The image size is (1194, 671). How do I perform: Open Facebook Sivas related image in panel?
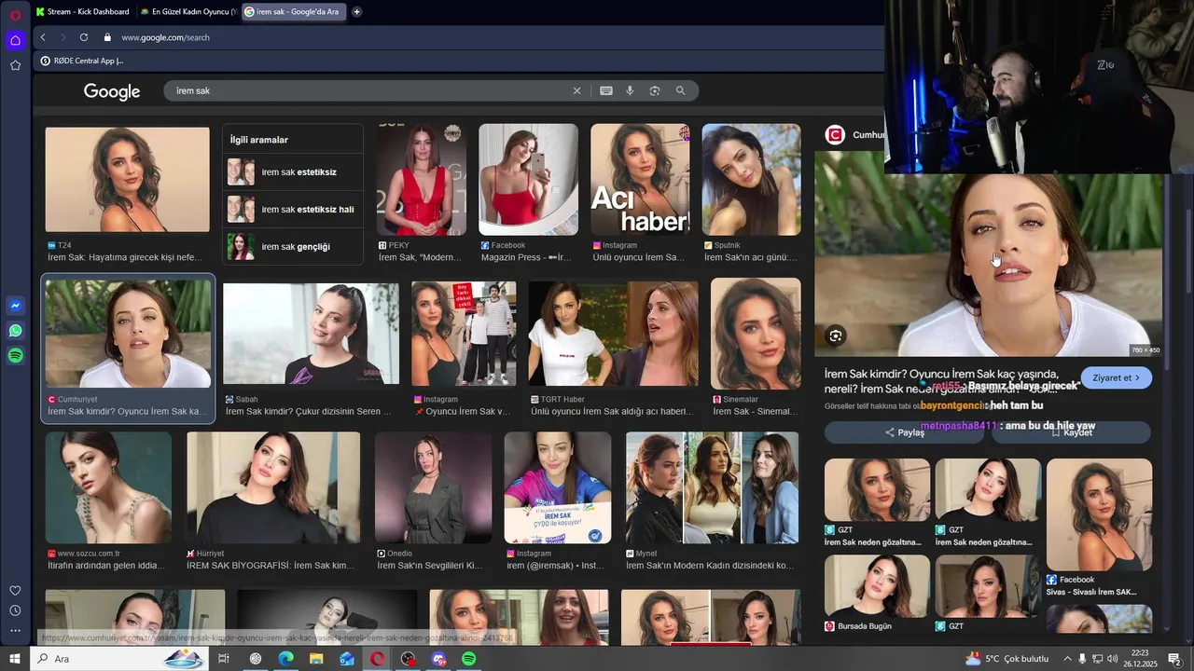[1099, 514]
